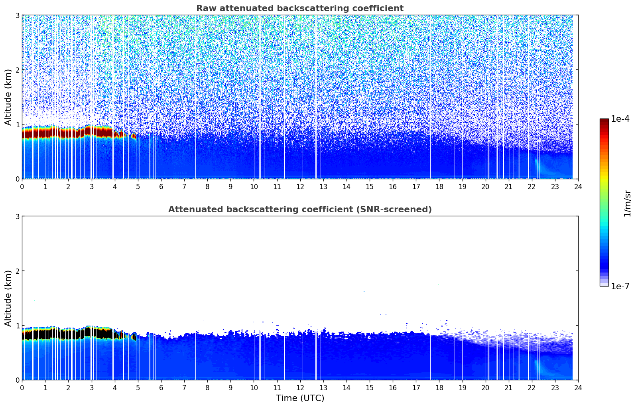Click the 'Raw attenuated backscattering coefficient' title
636x407 pixels.
(299, 8)
